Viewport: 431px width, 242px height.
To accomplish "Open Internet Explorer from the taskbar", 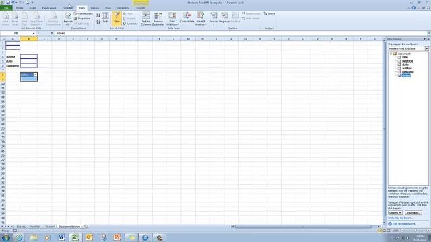I will point(19,237).
